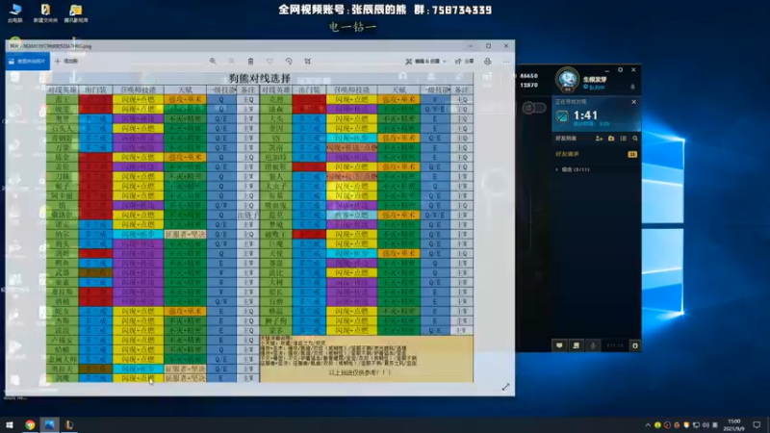
Task: Open friends list sort options icon
Action: tap(623, 139)
